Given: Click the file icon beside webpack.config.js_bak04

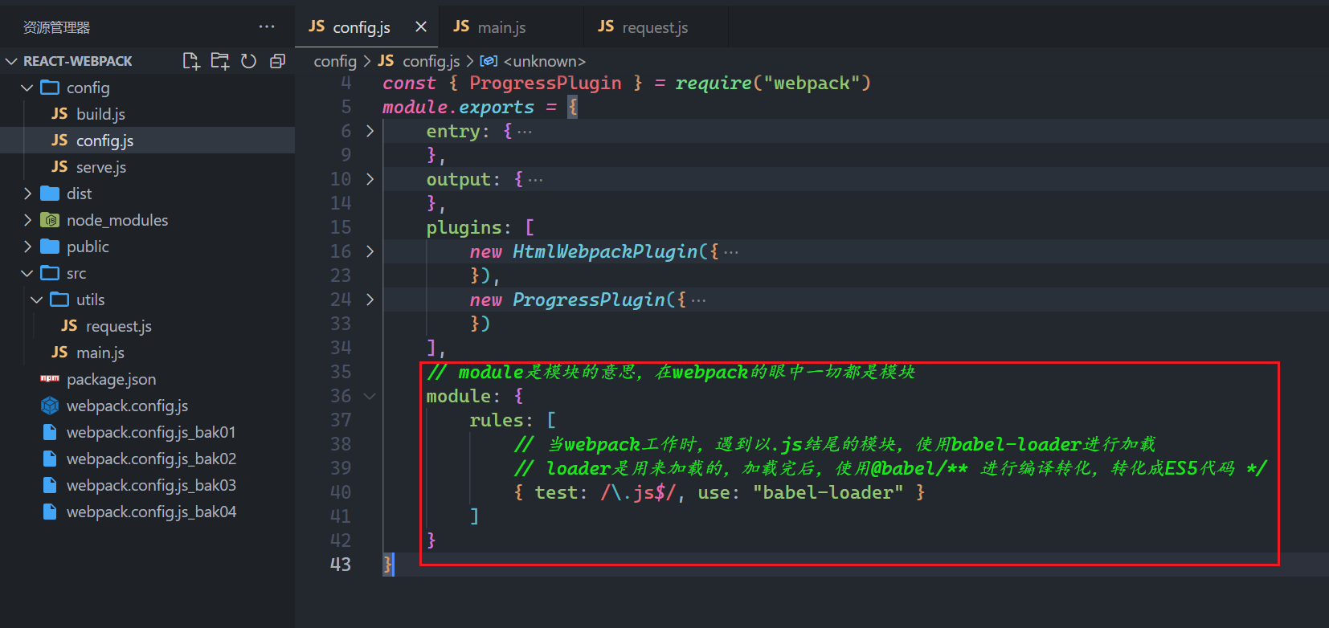Looking at the screenshot, I should pyautogui.click(x=50, y=512).
